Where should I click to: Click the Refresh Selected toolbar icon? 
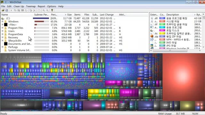(26, 10)
